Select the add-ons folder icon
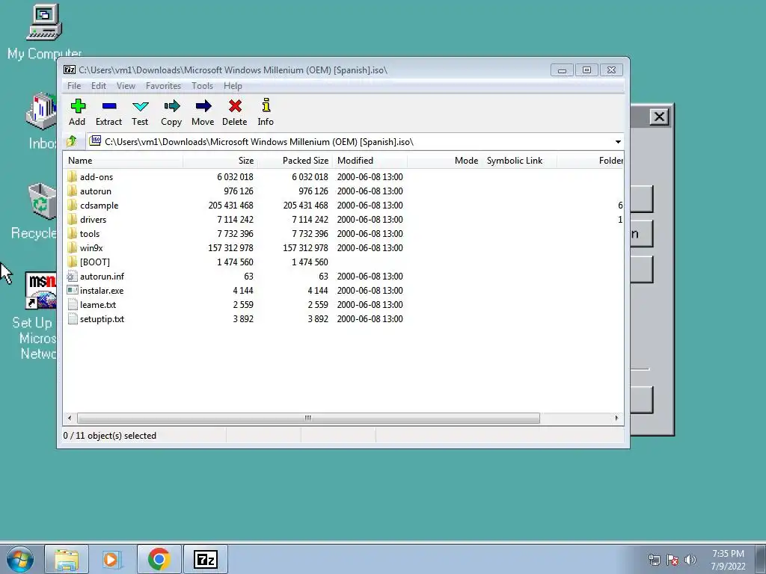 [x=73, y=176]
